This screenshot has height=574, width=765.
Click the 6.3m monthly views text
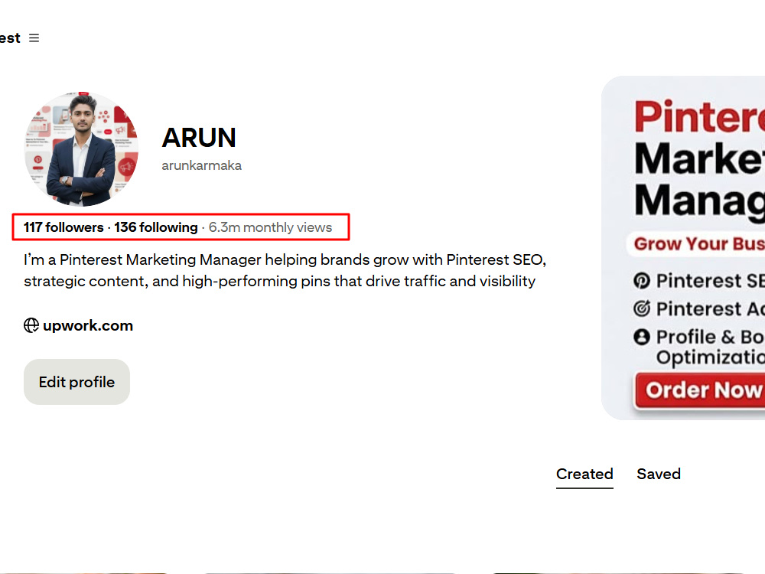tap(270, 227)
